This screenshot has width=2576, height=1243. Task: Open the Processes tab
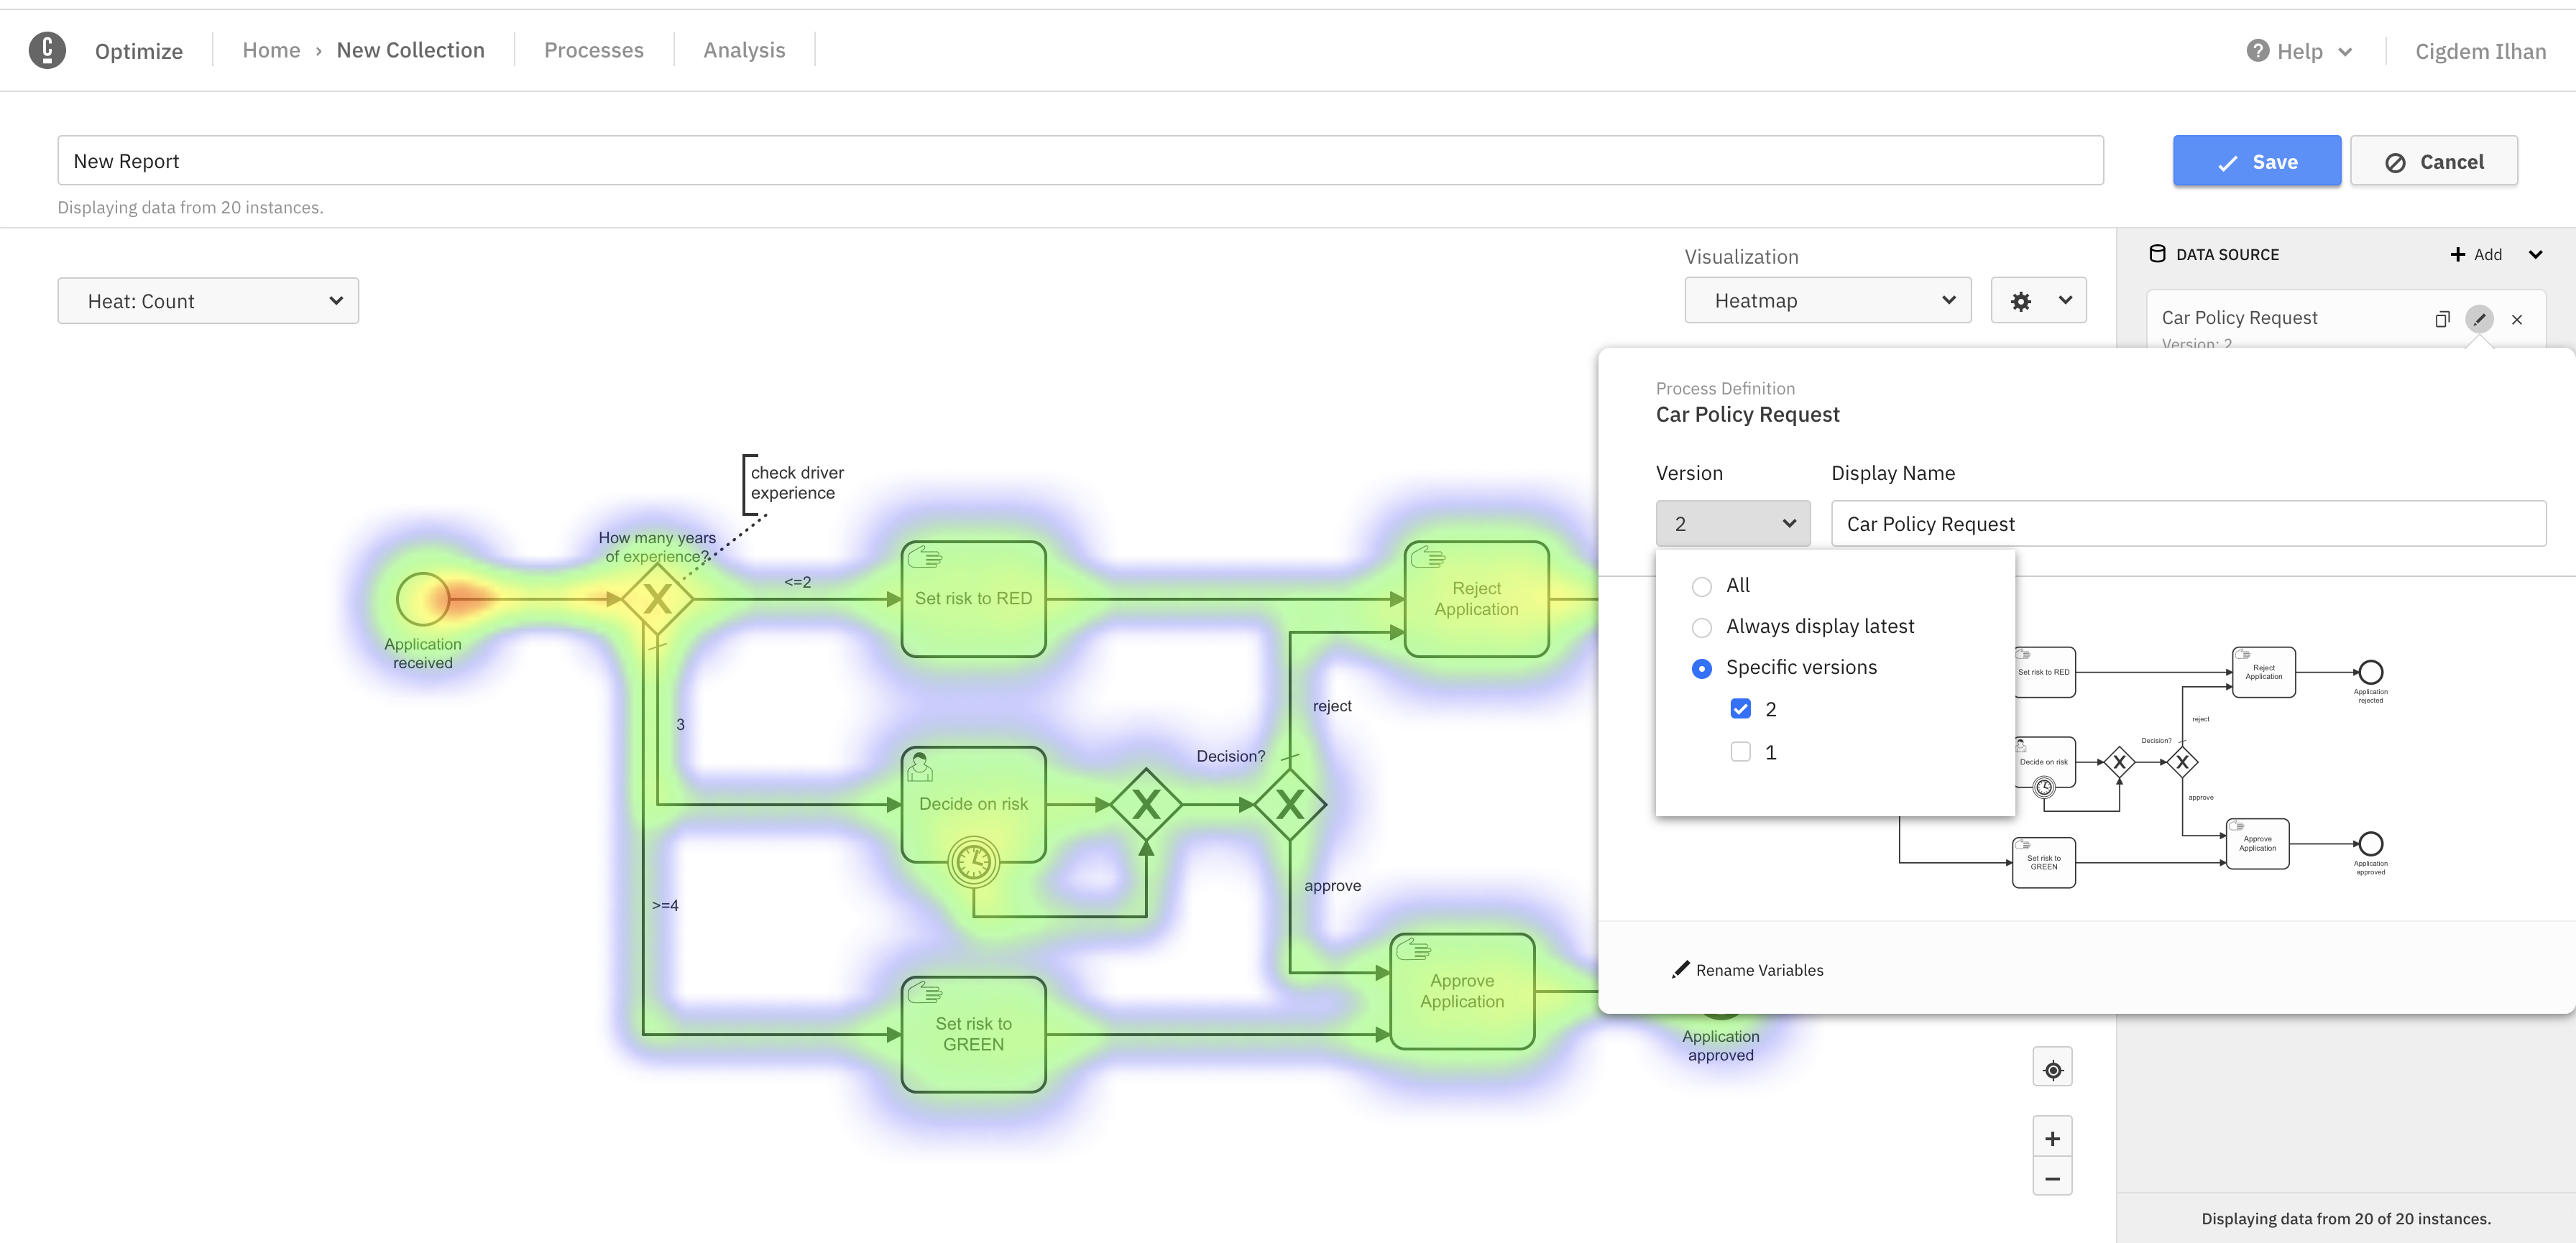pyautogui.click(x=593, y=50)
